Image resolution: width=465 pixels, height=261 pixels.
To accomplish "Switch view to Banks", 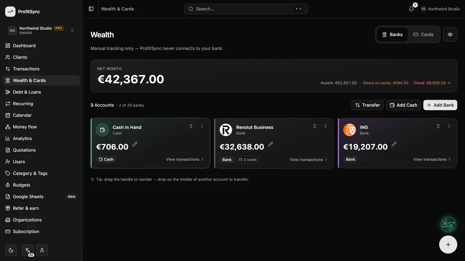I will point(392,34).
